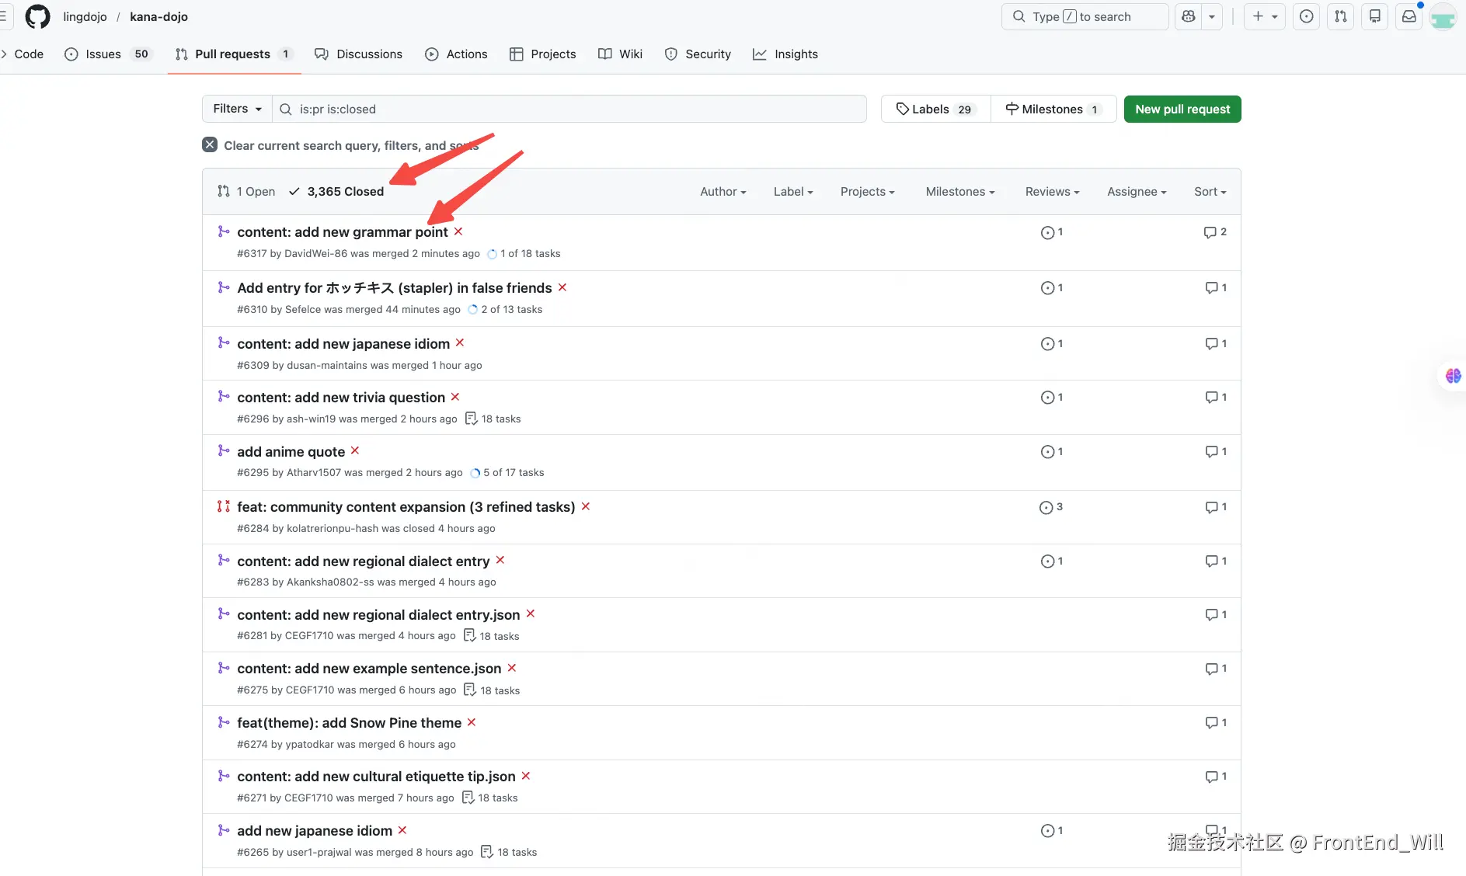Open the GitHub home logo
The height and width of the screenshot is (876, 1466).
[37, 16]
